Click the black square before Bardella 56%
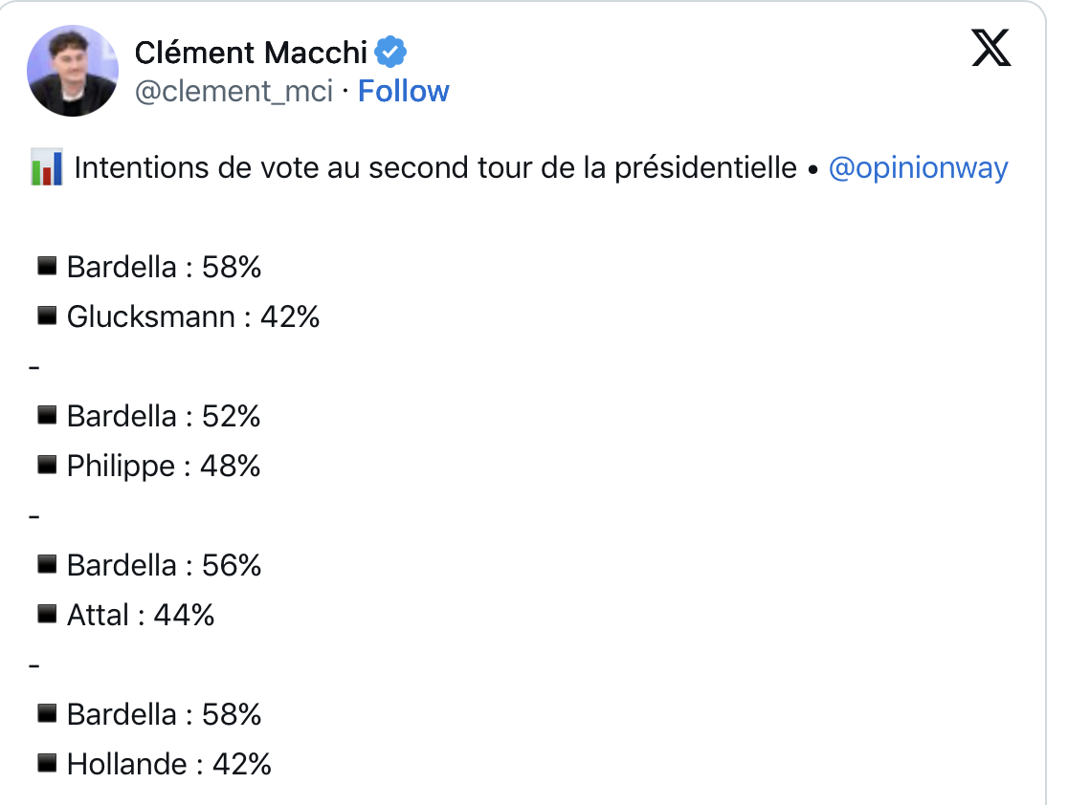 [47, 565]
